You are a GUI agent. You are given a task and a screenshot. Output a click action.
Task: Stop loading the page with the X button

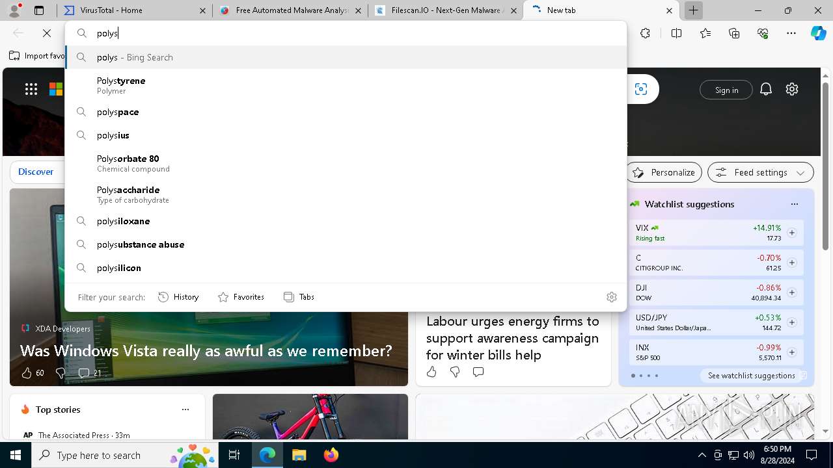coord(47,33)
